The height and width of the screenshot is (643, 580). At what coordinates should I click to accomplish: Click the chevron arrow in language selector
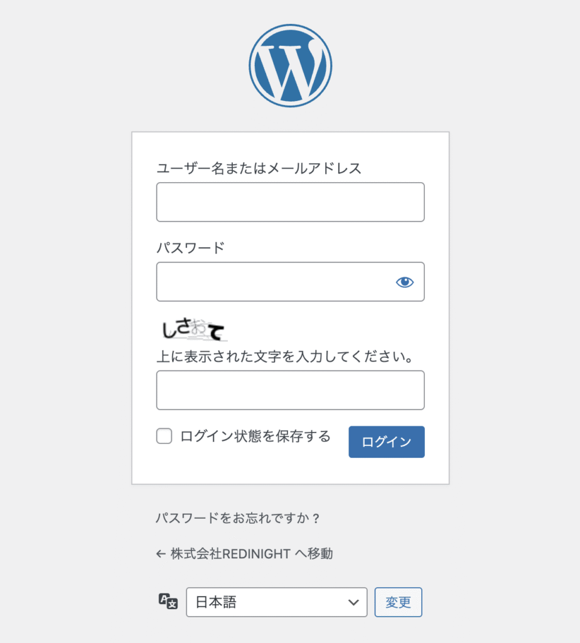[x=353, y=603]
